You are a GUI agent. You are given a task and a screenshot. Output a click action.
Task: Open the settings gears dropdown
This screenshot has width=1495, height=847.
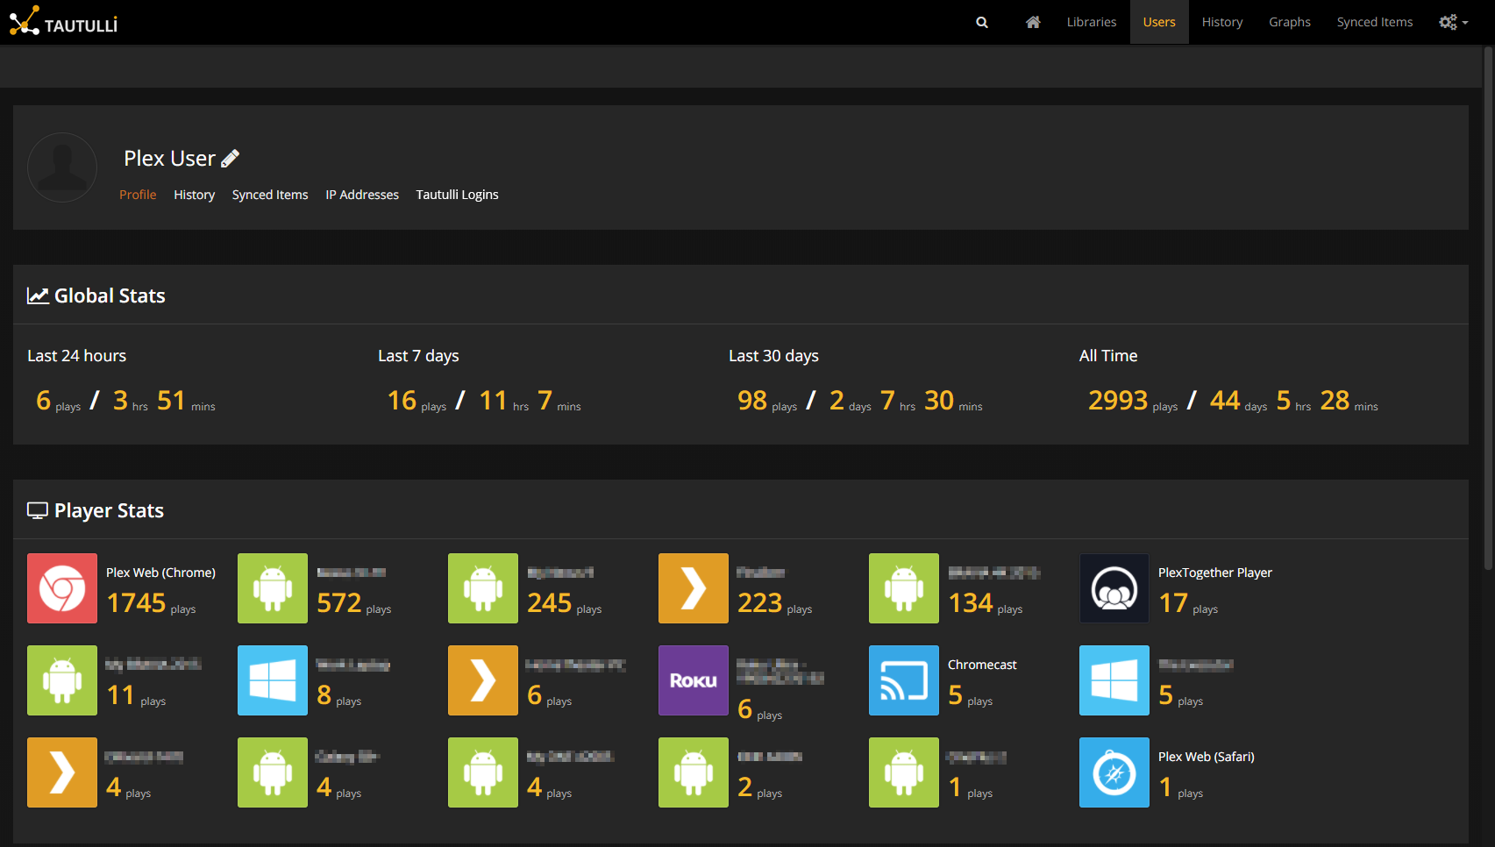(1453, 23)
